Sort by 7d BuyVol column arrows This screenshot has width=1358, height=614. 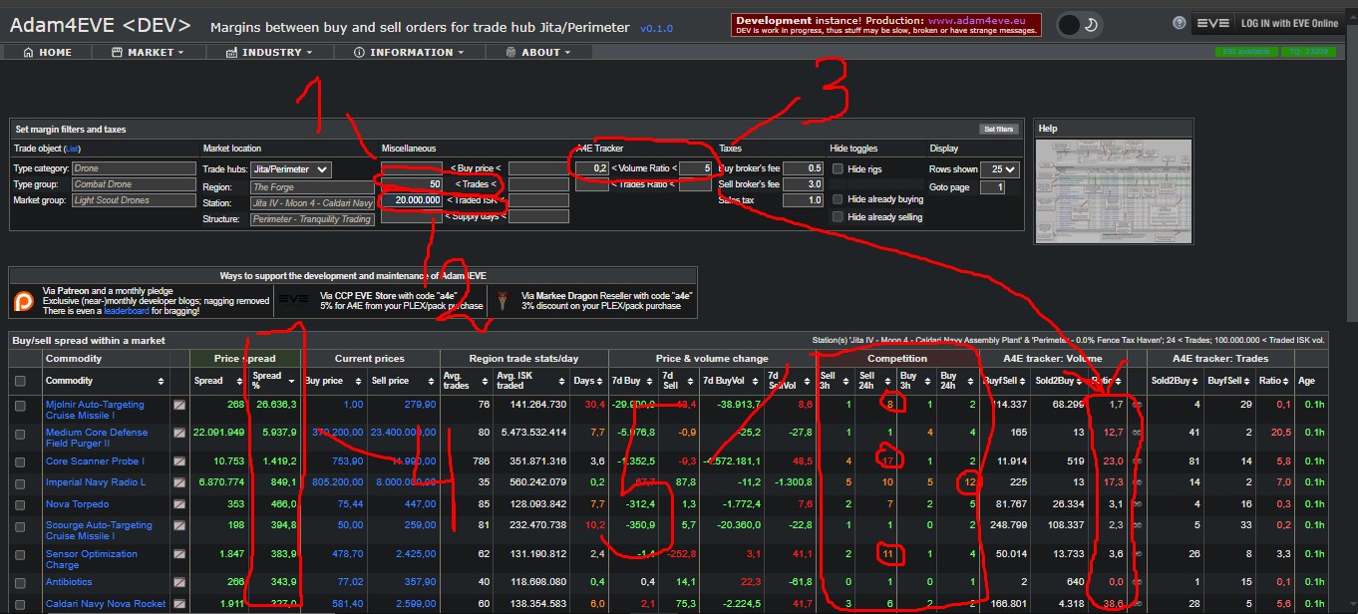coord(753,381)
